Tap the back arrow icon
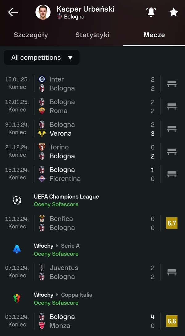 point(13,12)
